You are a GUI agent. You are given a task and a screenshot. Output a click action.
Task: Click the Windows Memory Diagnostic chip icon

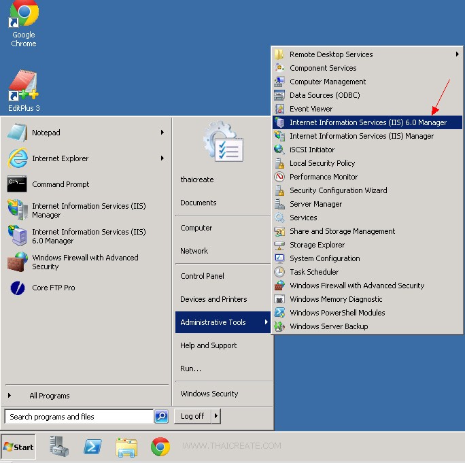[x=279, y=299]
